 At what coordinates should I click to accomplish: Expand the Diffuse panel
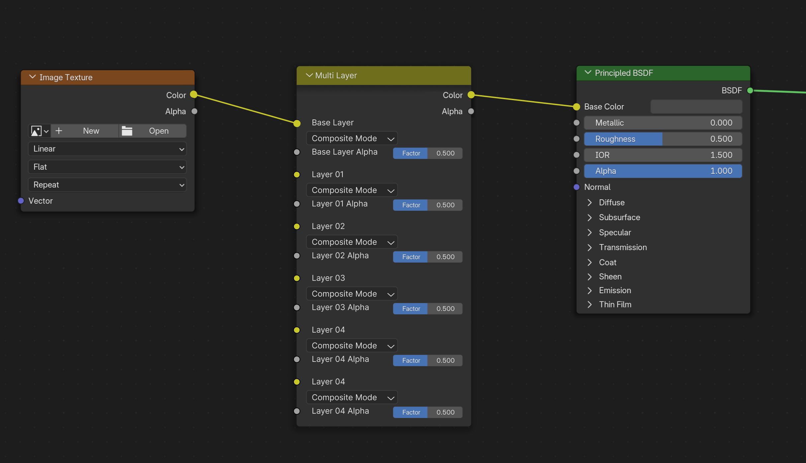pos(589,203)
